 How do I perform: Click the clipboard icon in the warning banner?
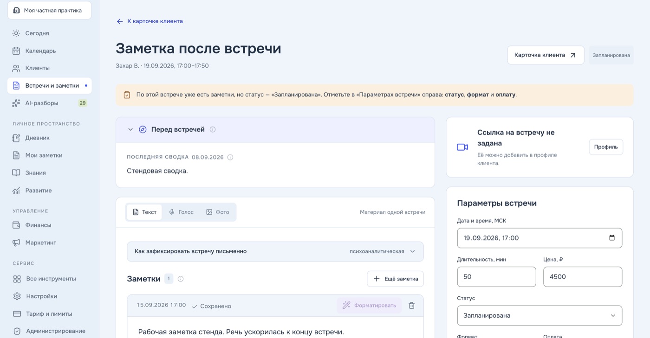127,95
